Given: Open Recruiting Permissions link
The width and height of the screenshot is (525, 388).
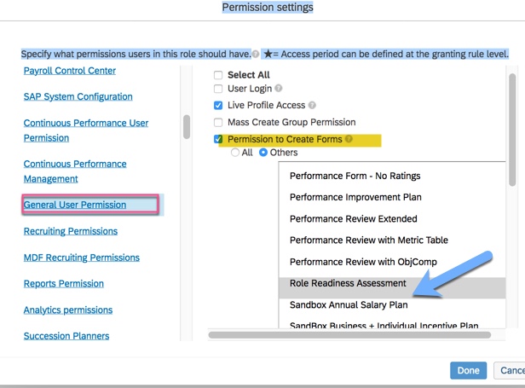Looking at the screenshot, I should coord(71,231).
